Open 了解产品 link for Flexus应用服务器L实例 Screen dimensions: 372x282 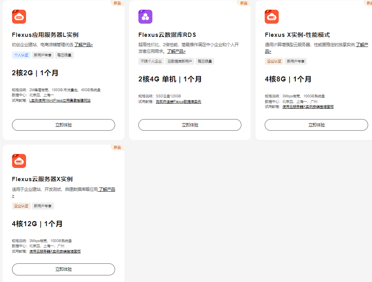[84, 45]
